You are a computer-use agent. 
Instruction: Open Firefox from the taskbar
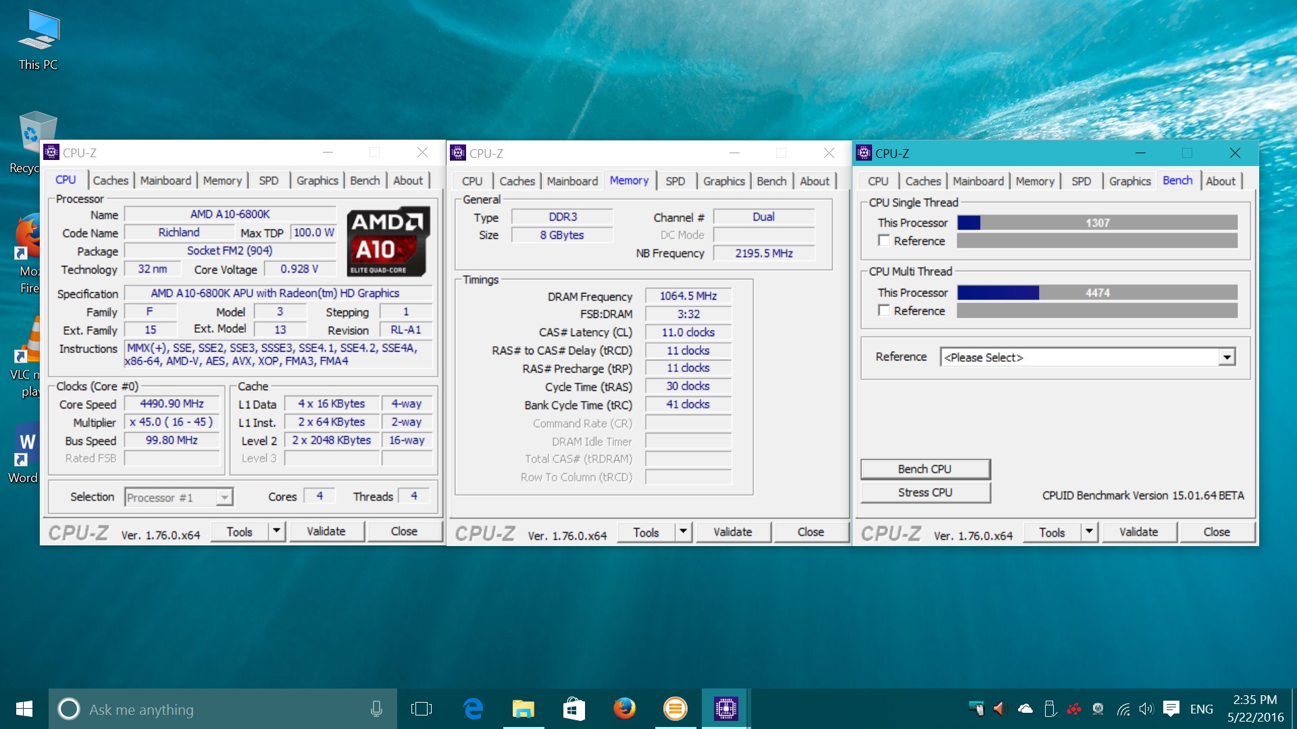coord(624,709)
